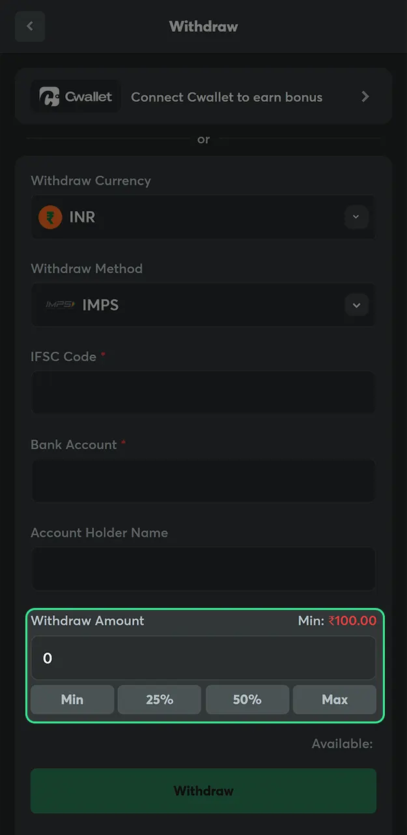Click the Account Holder Name field

pos(203,569)
